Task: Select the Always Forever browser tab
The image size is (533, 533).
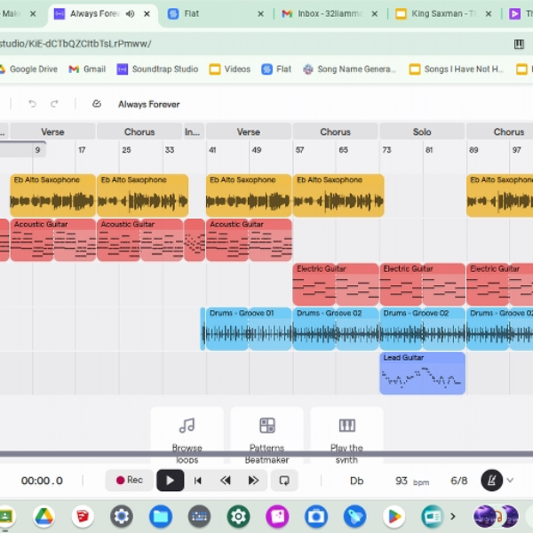Action: [95, 13]
